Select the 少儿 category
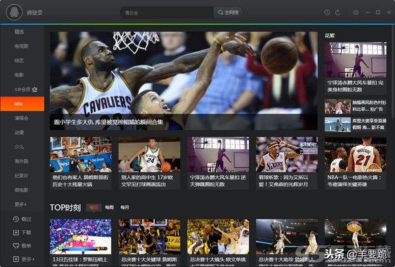This screenshot has width=395, height=267. click(x=19, y=147)
